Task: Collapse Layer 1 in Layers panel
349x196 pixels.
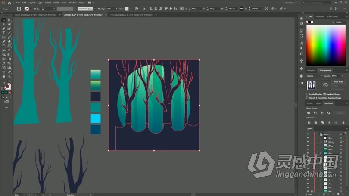Action: (317, 134)
